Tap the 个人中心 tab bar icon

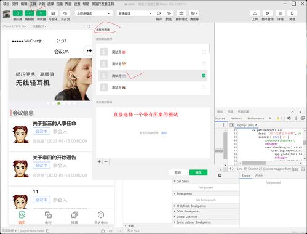pos(101,215)
